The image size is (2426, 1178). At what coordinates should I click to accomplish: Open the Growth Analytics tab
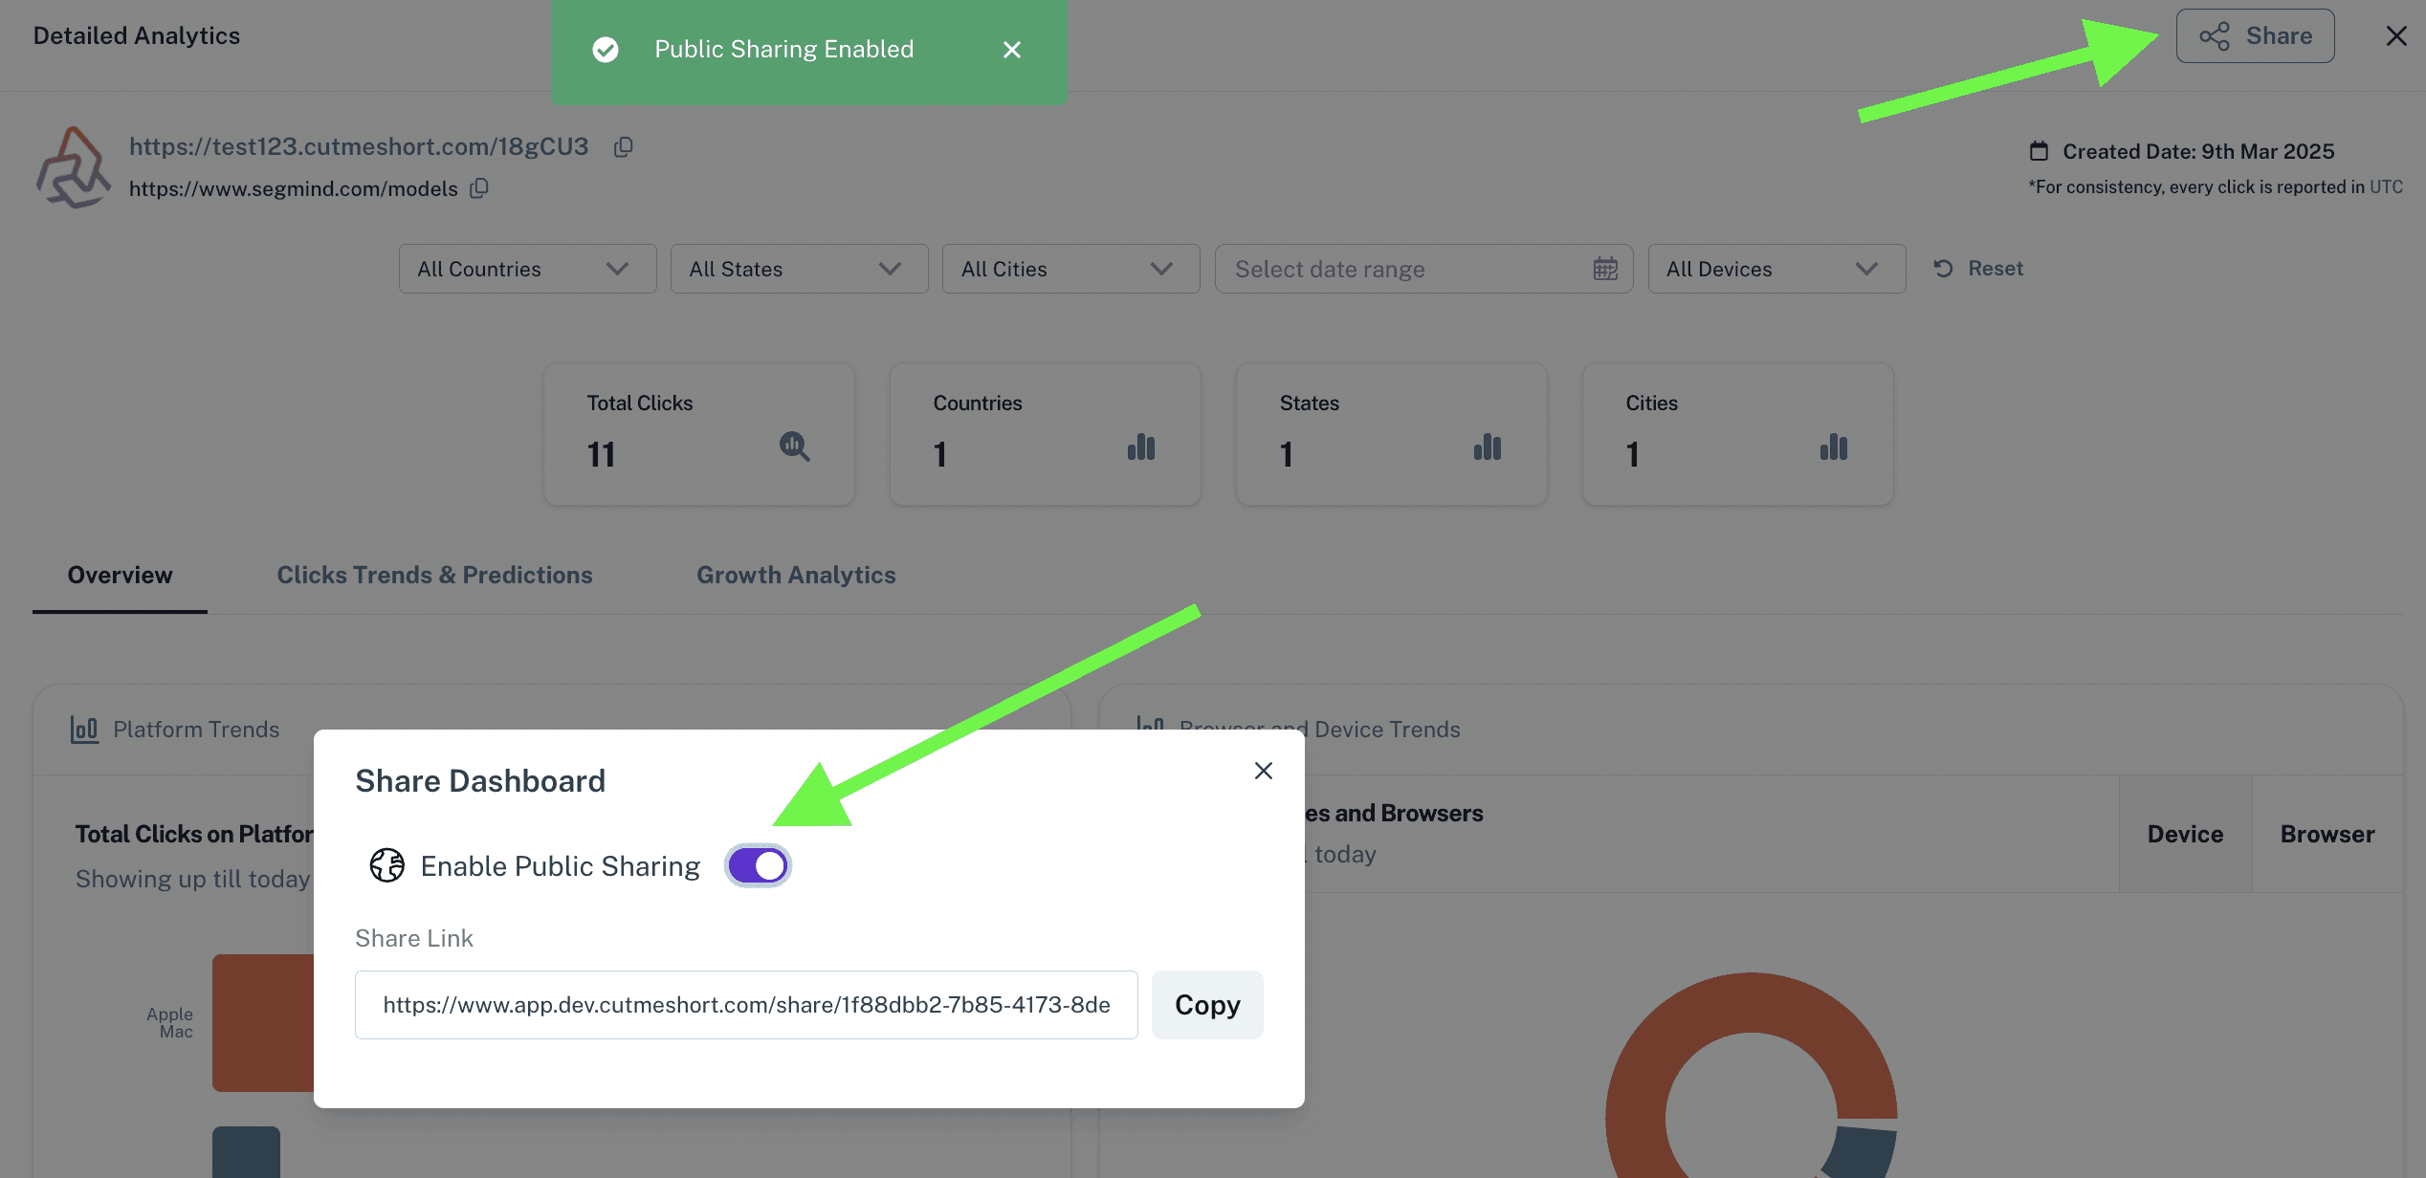click(796, 575)
